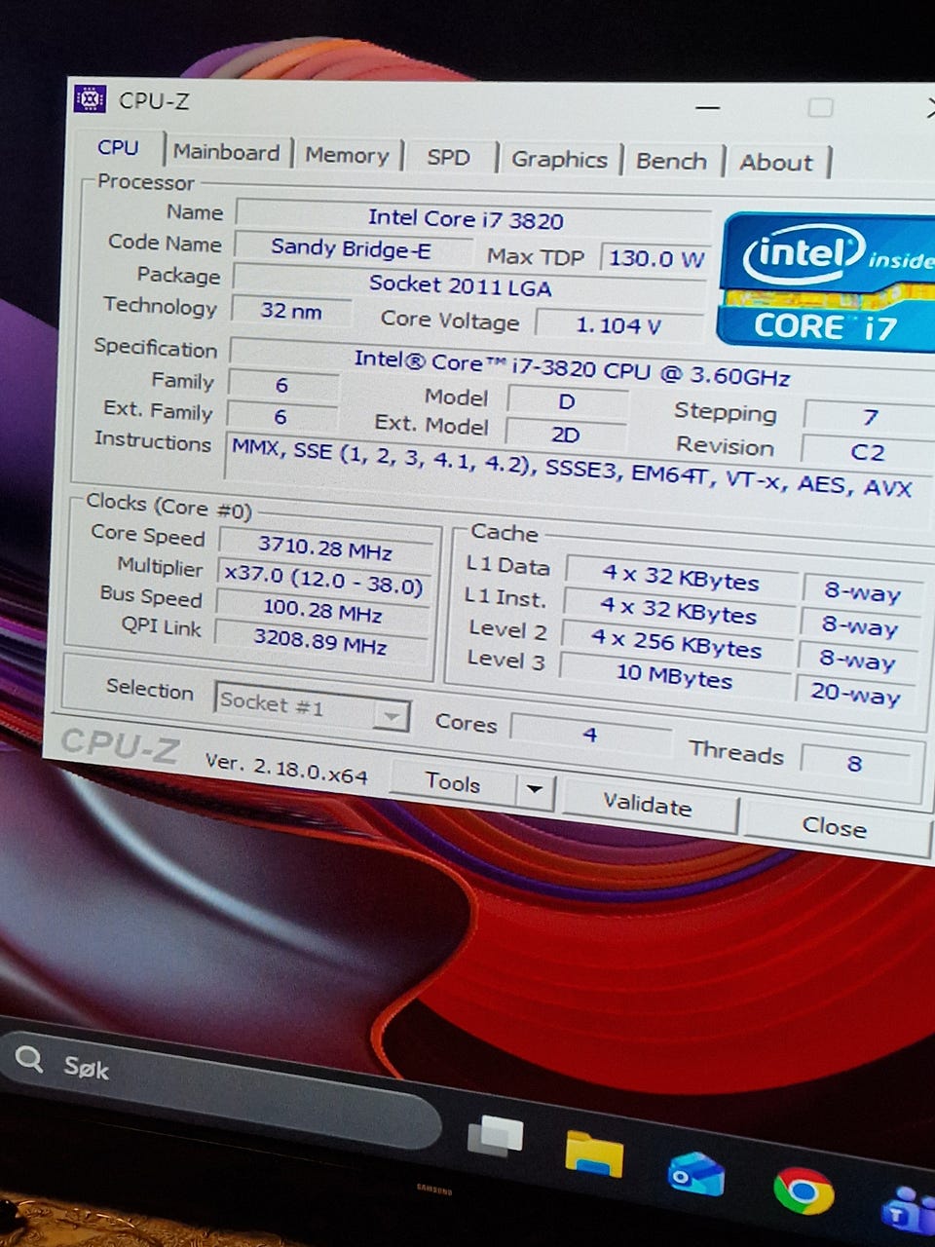935x1247 pixels.
Task: Switch to the Graphics tab
Action: (559, 160)
